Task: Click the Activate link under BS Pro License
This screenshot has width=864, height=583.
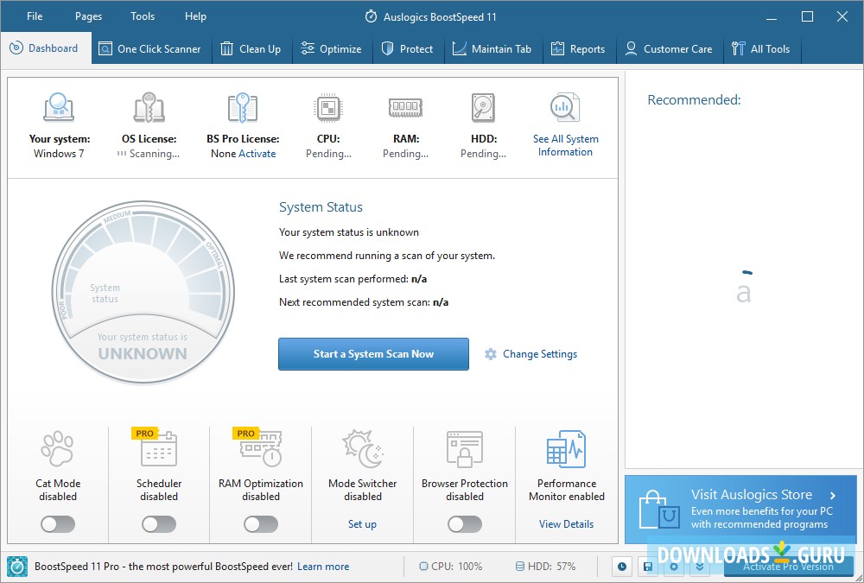Action: tap(257, 154)
